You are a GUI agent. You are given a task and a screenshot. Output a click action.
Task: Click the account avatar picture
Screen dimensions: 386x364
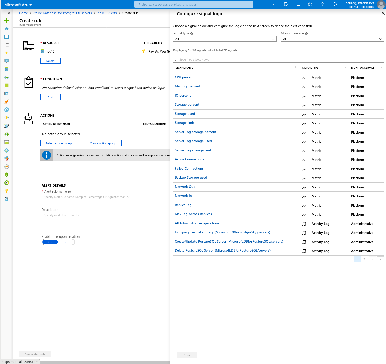coord(381,5)
